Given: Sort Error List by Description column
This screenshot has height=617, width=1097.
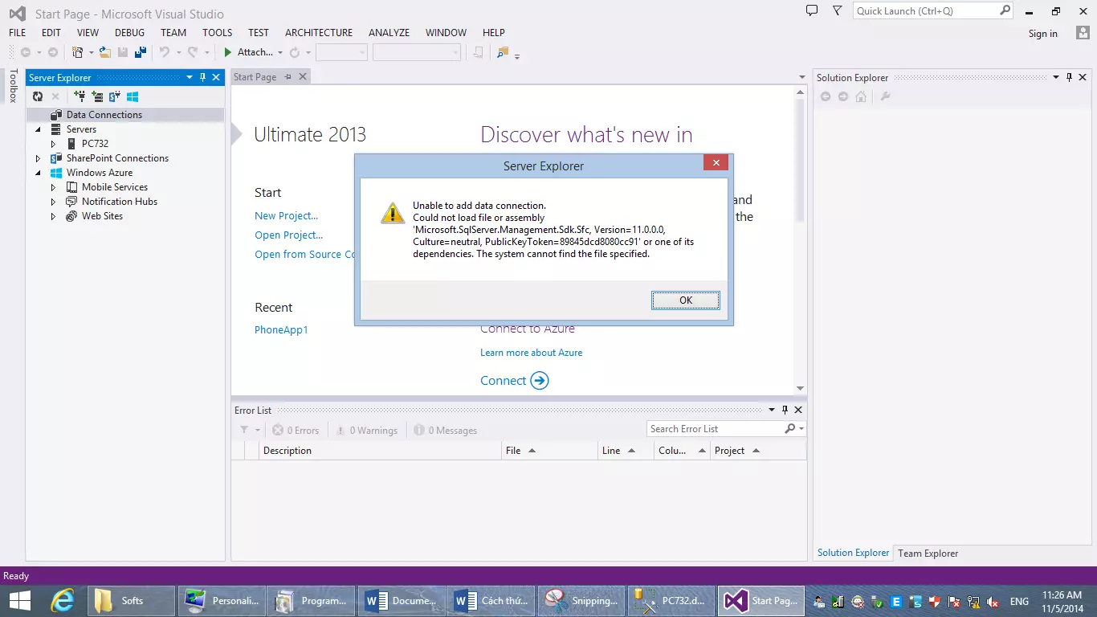Looking at the screenshot, I should pos(381,451).
